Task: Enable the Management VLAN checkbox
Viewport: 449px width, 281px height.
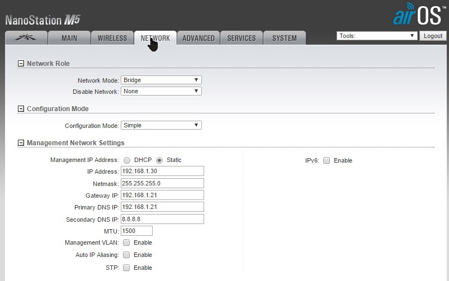Action: [x=126, y=242]
